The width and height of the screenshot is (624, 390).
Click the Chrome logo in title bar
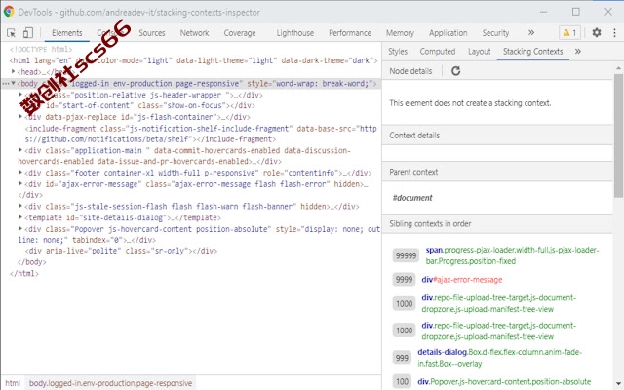pos(9,12)
